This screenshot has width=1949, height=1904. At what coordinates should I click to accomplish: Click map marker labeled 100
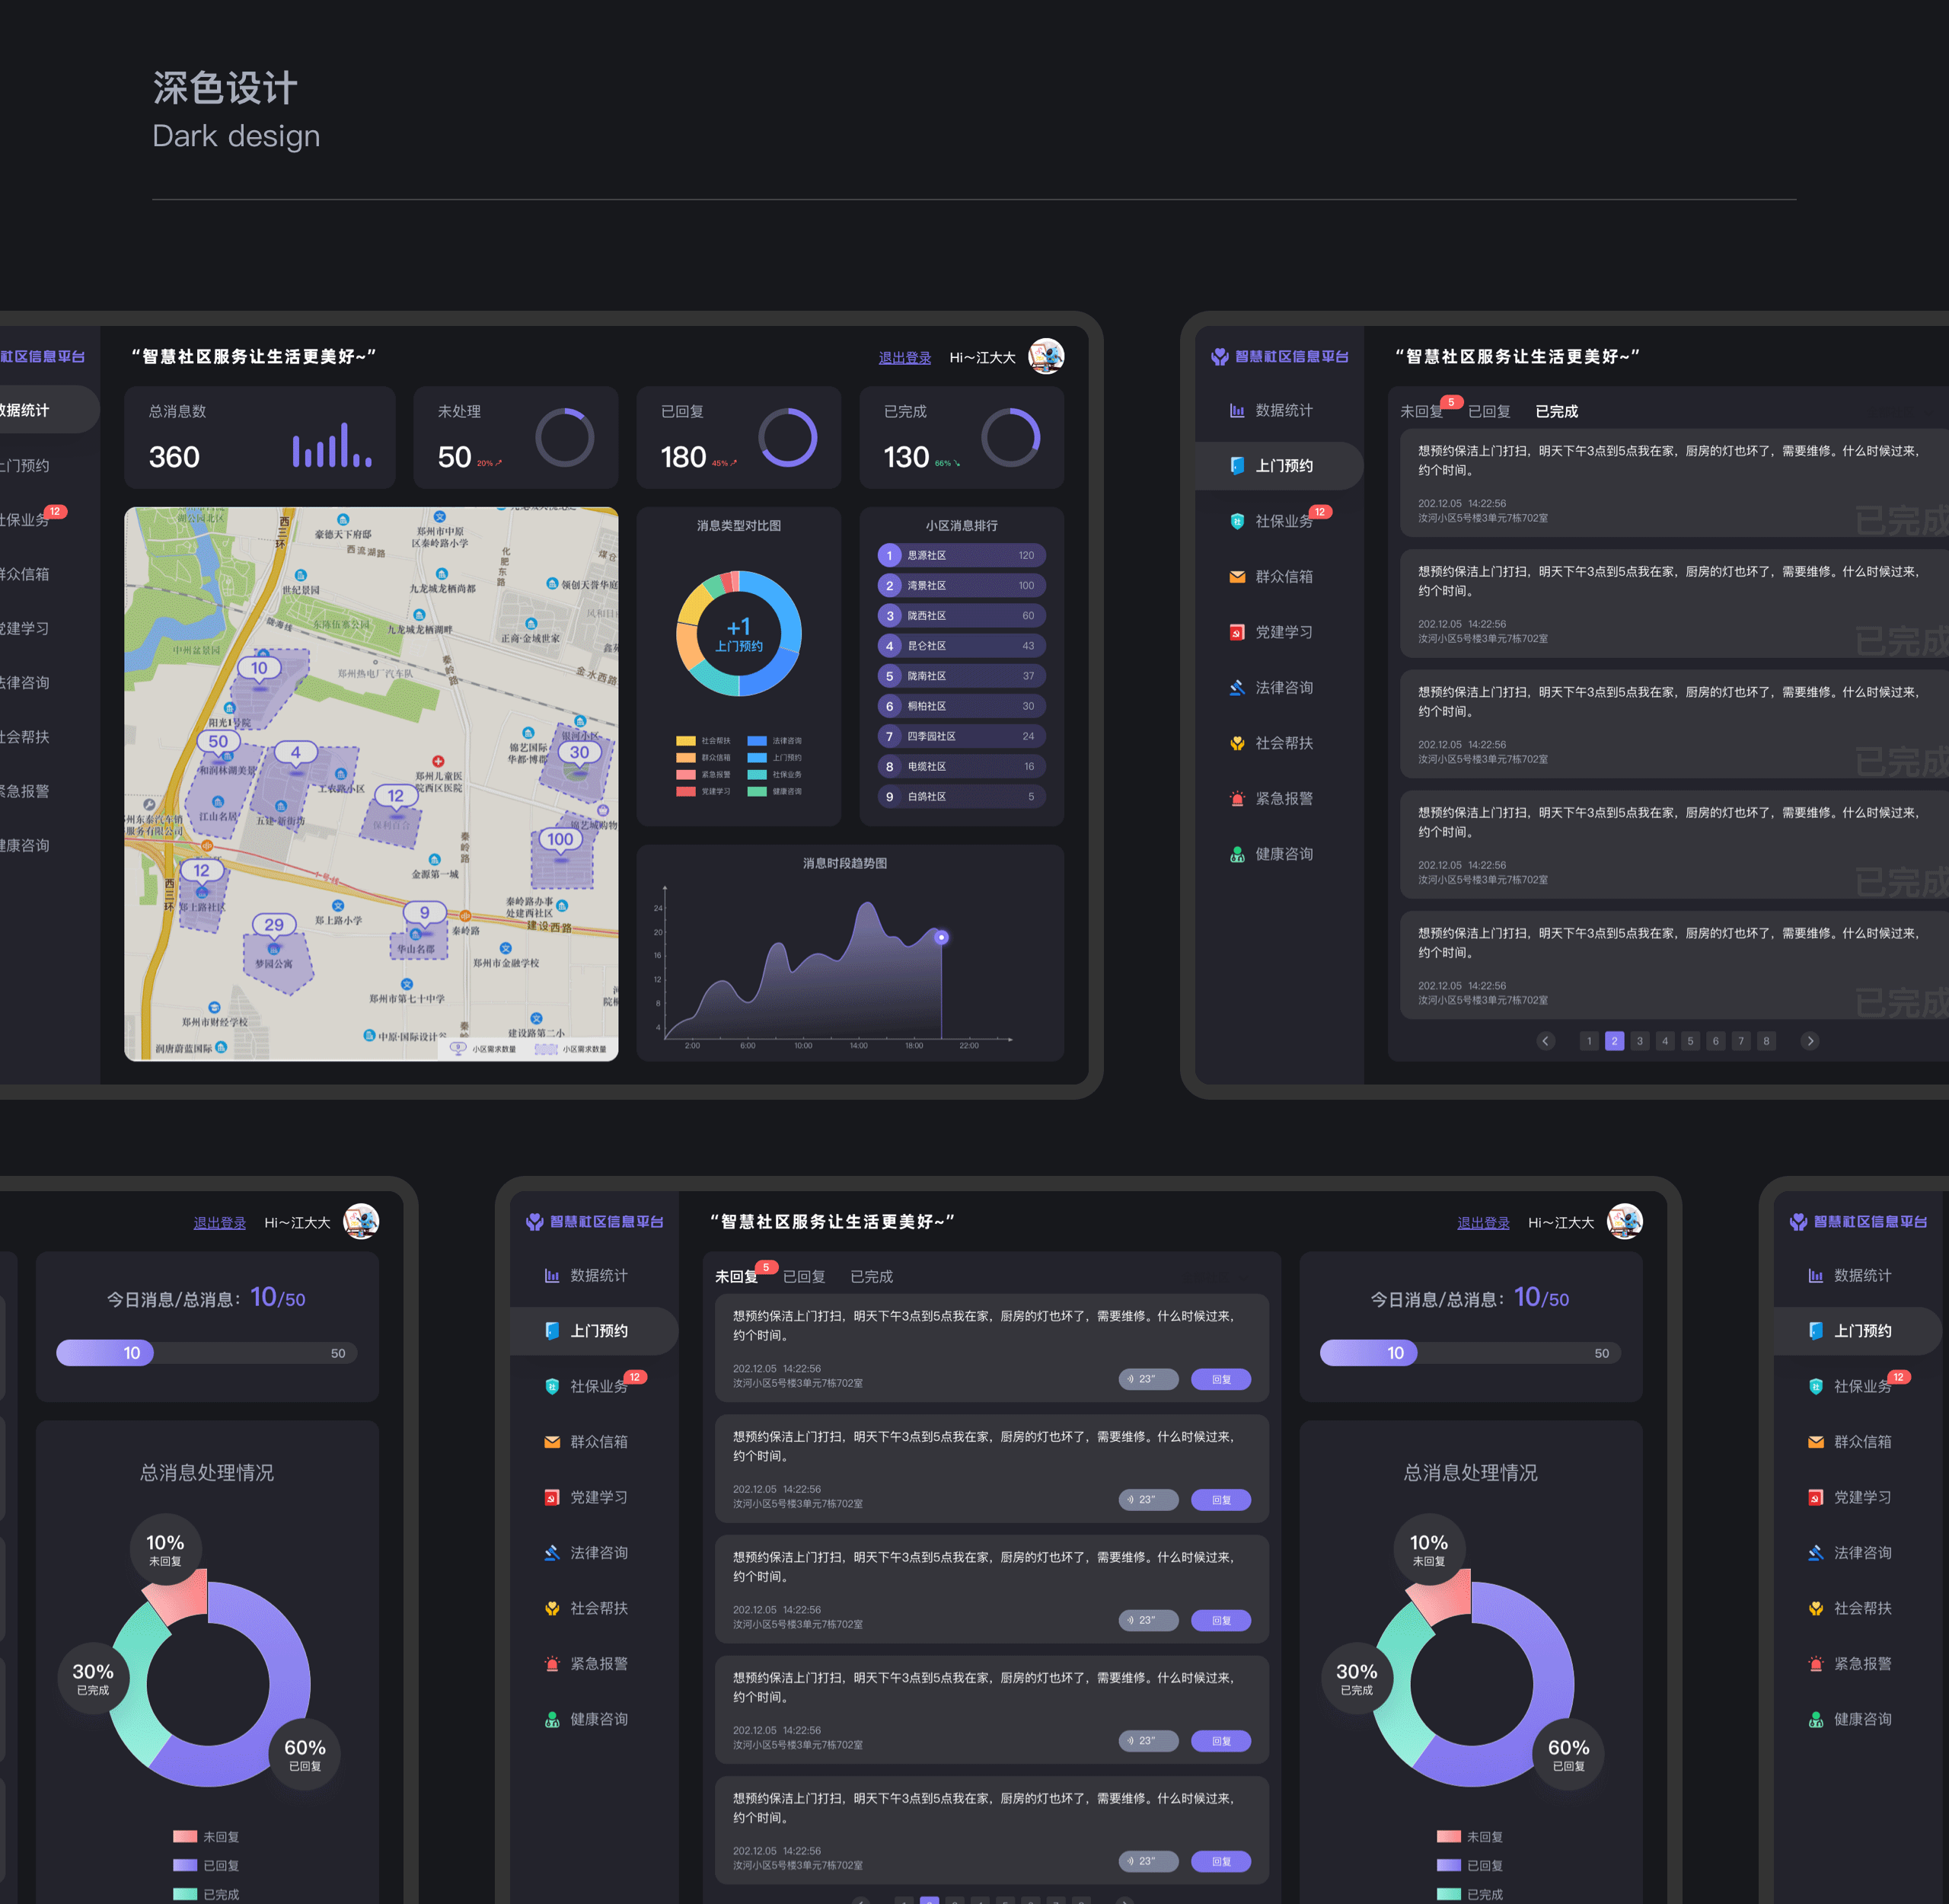click(x=560, y=840)
